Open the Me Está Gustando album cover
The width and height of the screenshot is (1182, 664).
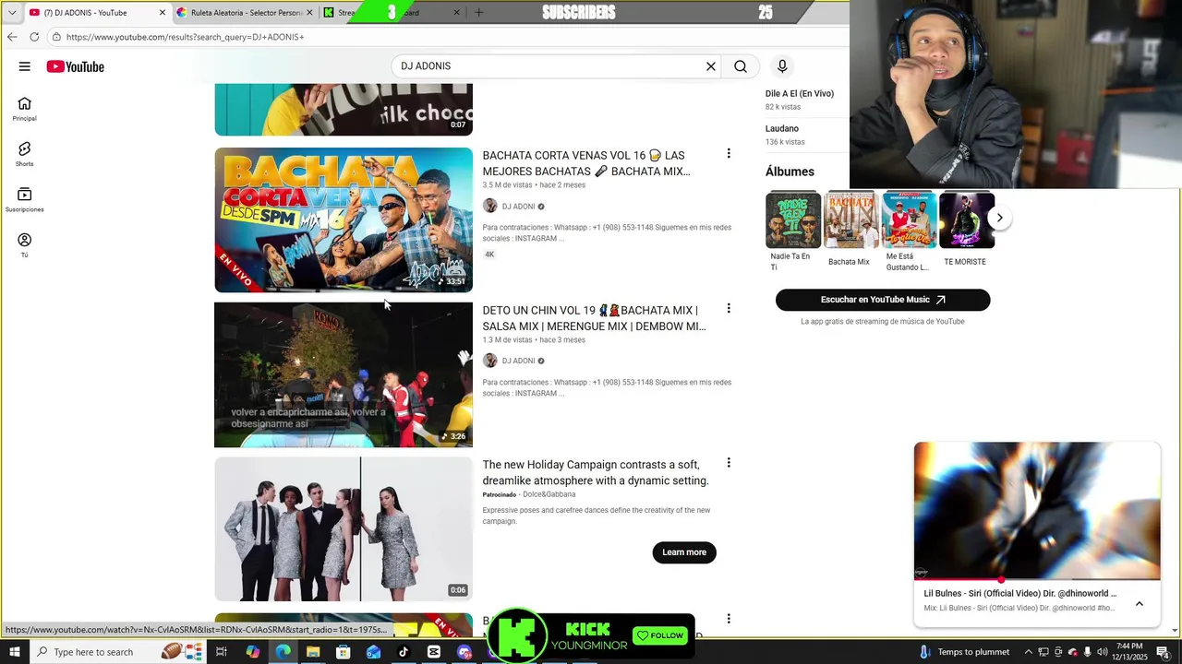coord(910,219)
